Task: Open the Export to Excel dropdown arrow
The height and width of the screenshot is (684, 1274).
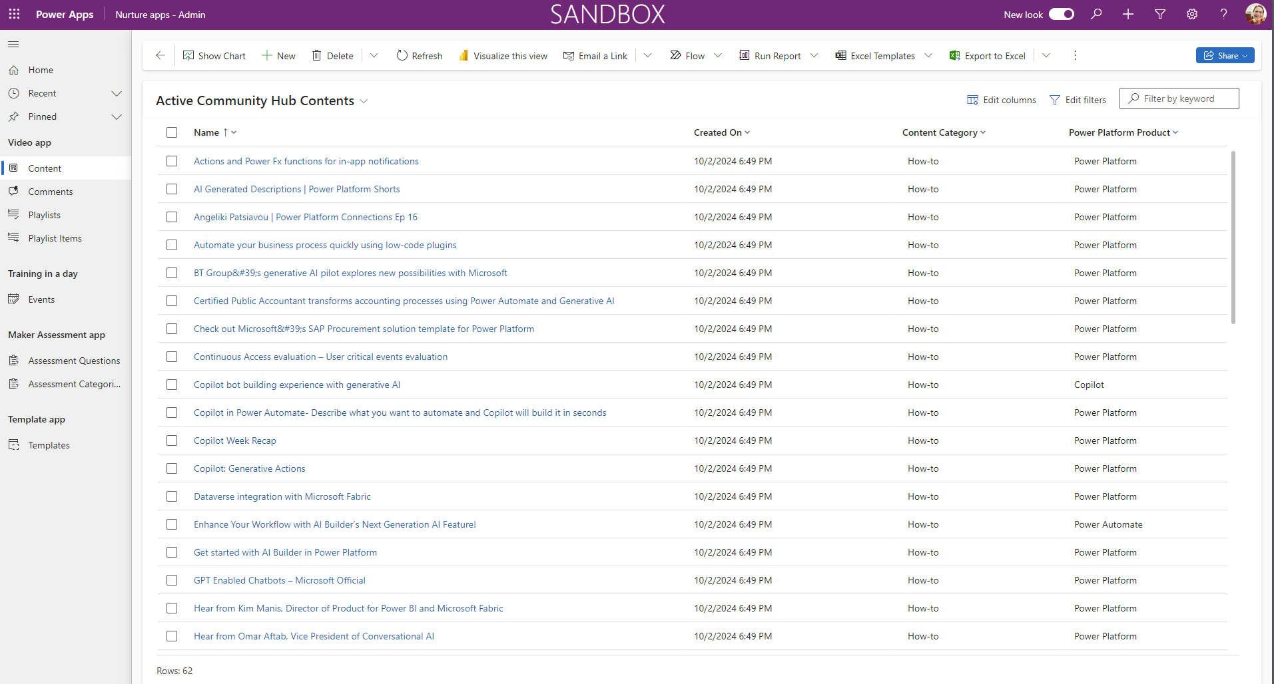Action: point(1046,56)
